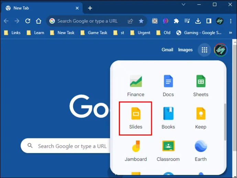This screenshot has width=237, height=178.
Task: Open the Game Task bookmark folder
Action: (x=94, y=33)
